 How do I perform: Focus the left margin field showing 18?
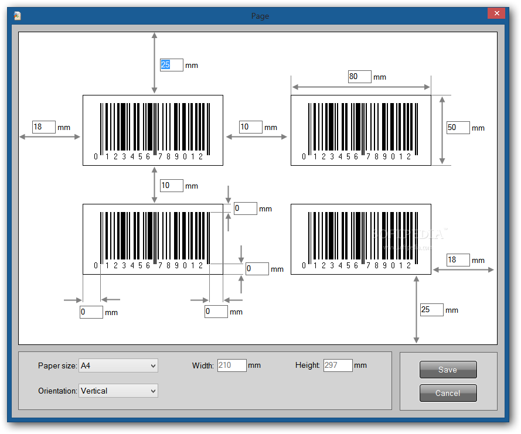tap(44, 127)
